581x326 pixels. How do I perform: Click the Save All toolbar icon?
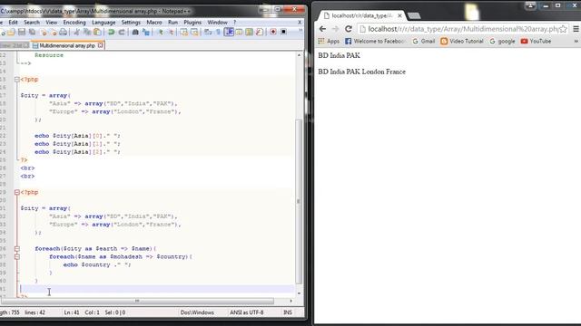click(x=33, y=33)
